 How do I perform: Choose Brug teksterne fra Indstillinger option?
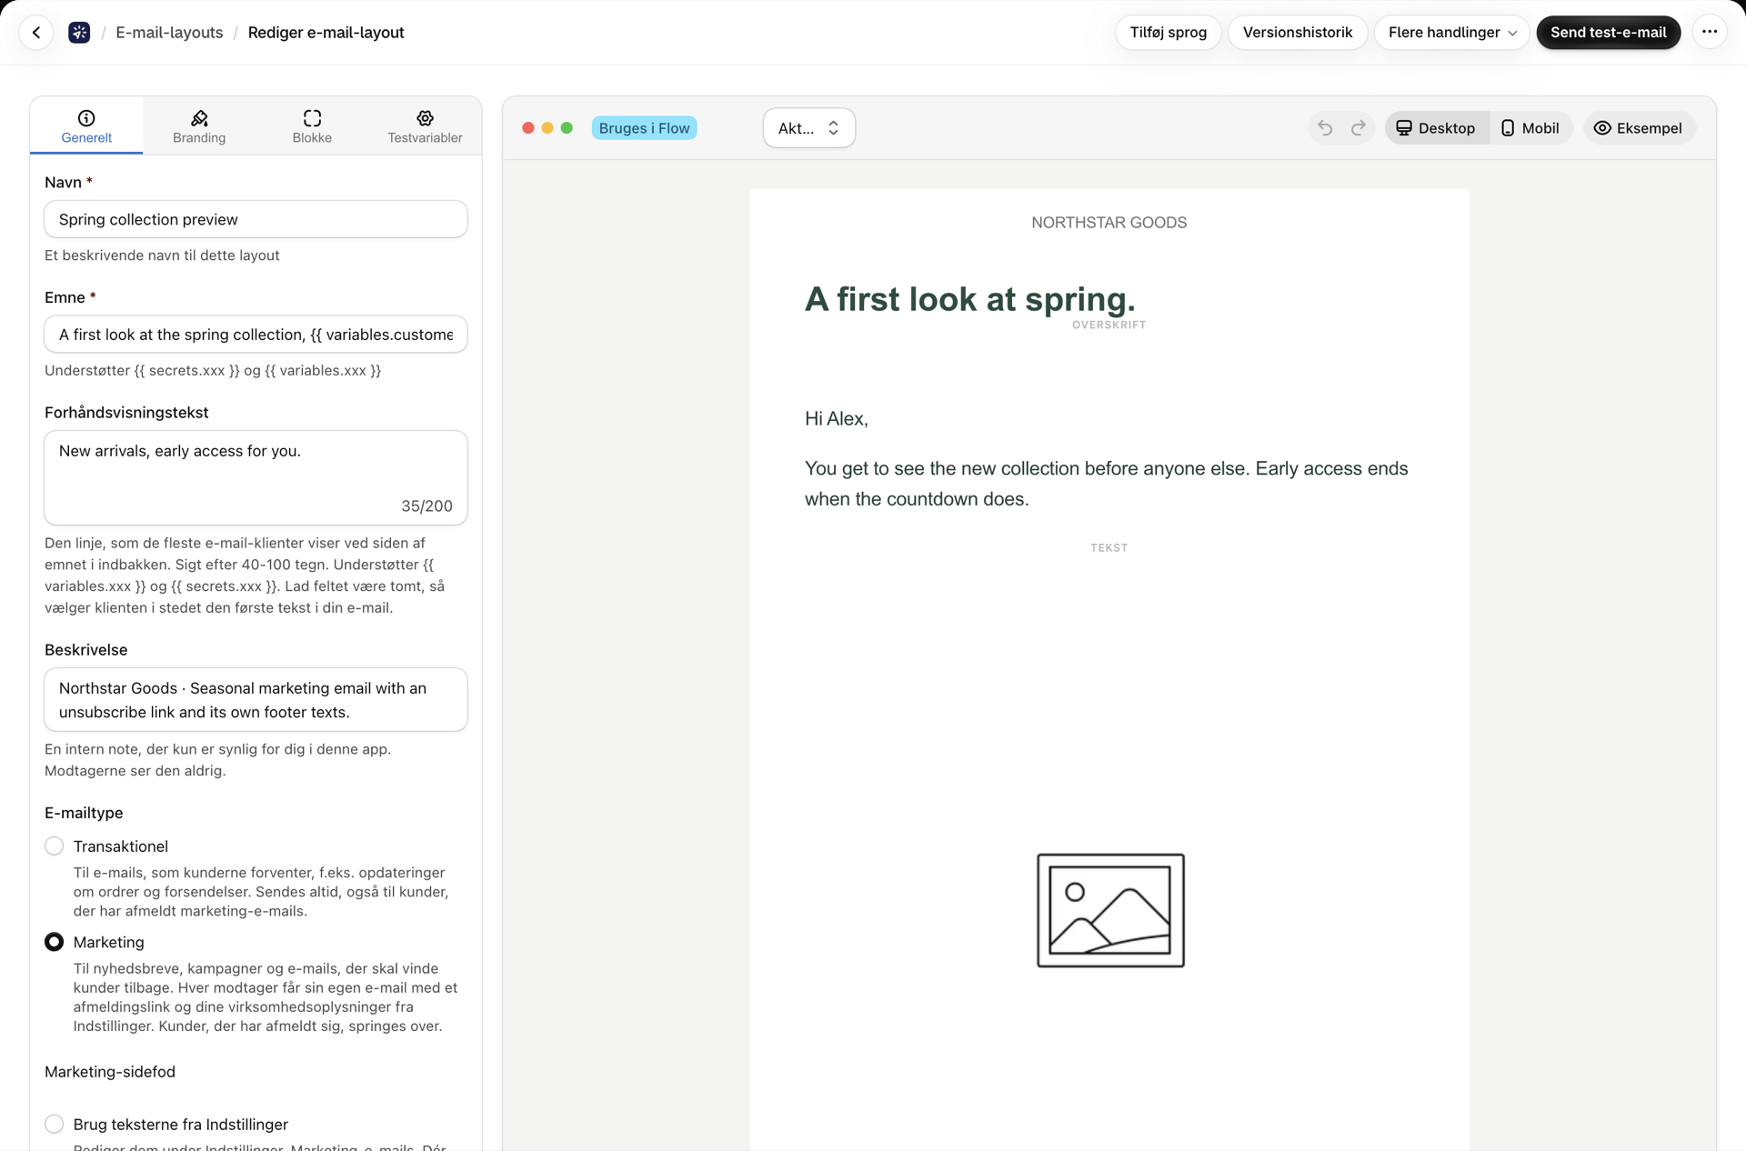pos(55,1125)
